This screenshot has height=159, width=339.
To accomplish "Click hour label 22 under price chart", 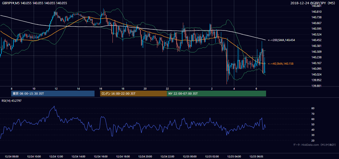I will click(167, 89).
